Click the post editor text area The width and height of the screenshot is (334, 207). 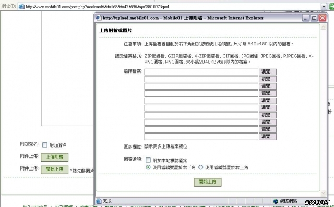click(x=67, y=68)
